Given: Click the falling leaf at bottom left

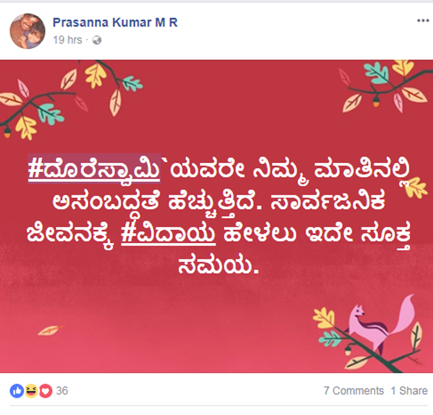Looking at the screenshot, I should coord(50,330).
